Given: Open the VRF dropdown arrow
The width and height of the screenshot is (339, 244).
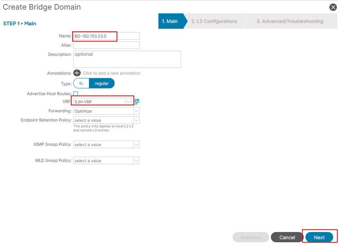Looking at the screenshot, I should pyautogui.click(x=128, y=102).
